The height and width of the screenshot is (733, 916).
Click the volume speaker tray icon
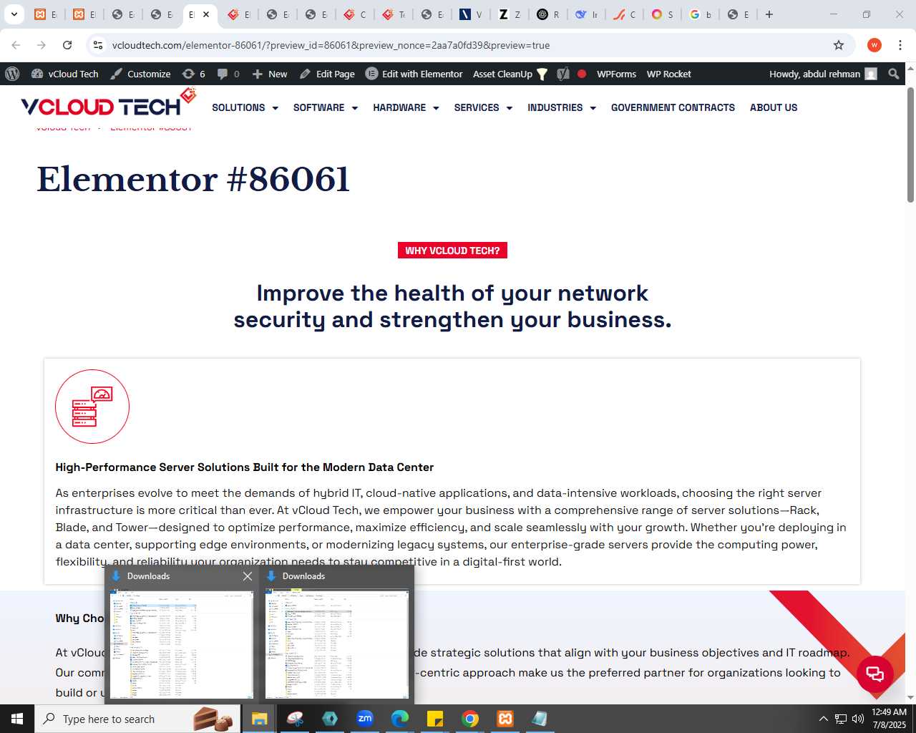click(x=858, y=719)
